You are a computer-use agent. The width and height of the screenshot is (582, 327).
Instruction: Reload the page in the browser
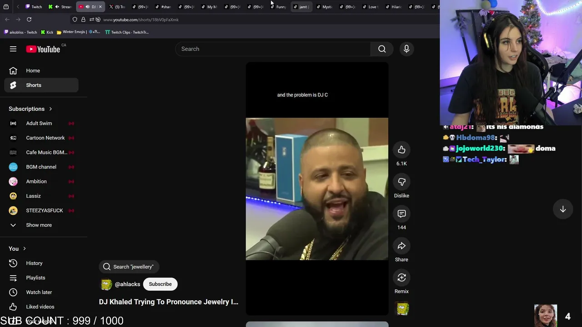[x=29, y=20]
